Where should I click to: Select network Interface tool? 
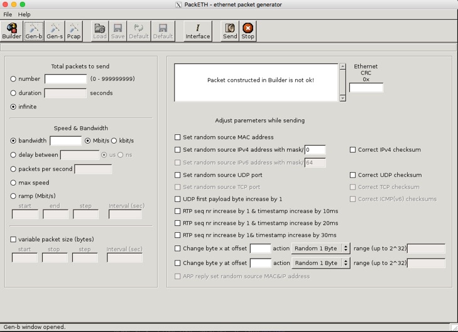tap(198, 31)
